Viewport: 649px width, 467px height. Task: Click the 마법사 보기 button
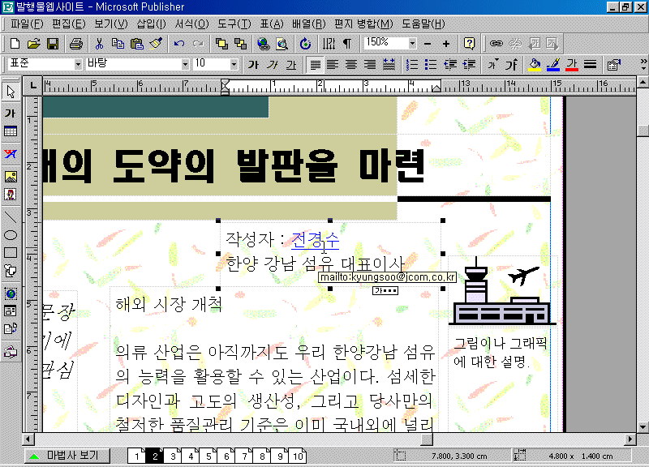point(65,456)
